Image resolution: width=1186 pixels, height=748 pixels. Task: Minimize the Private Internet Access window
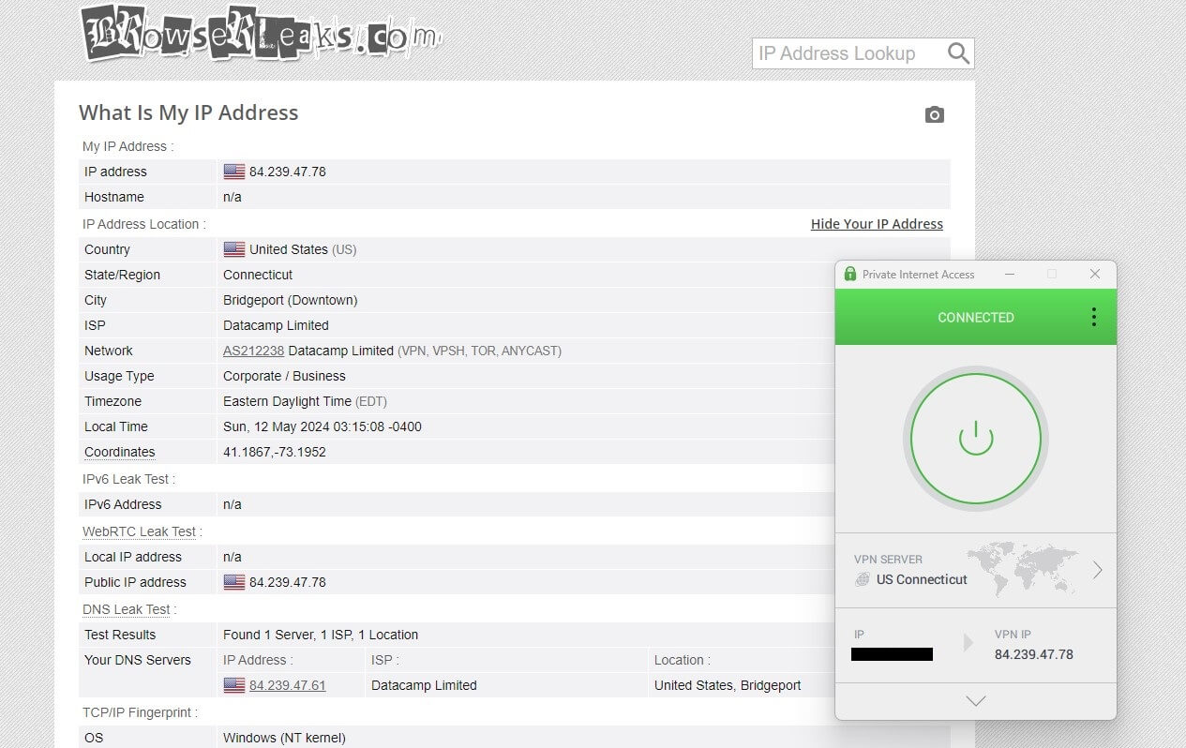[1009, 274]
